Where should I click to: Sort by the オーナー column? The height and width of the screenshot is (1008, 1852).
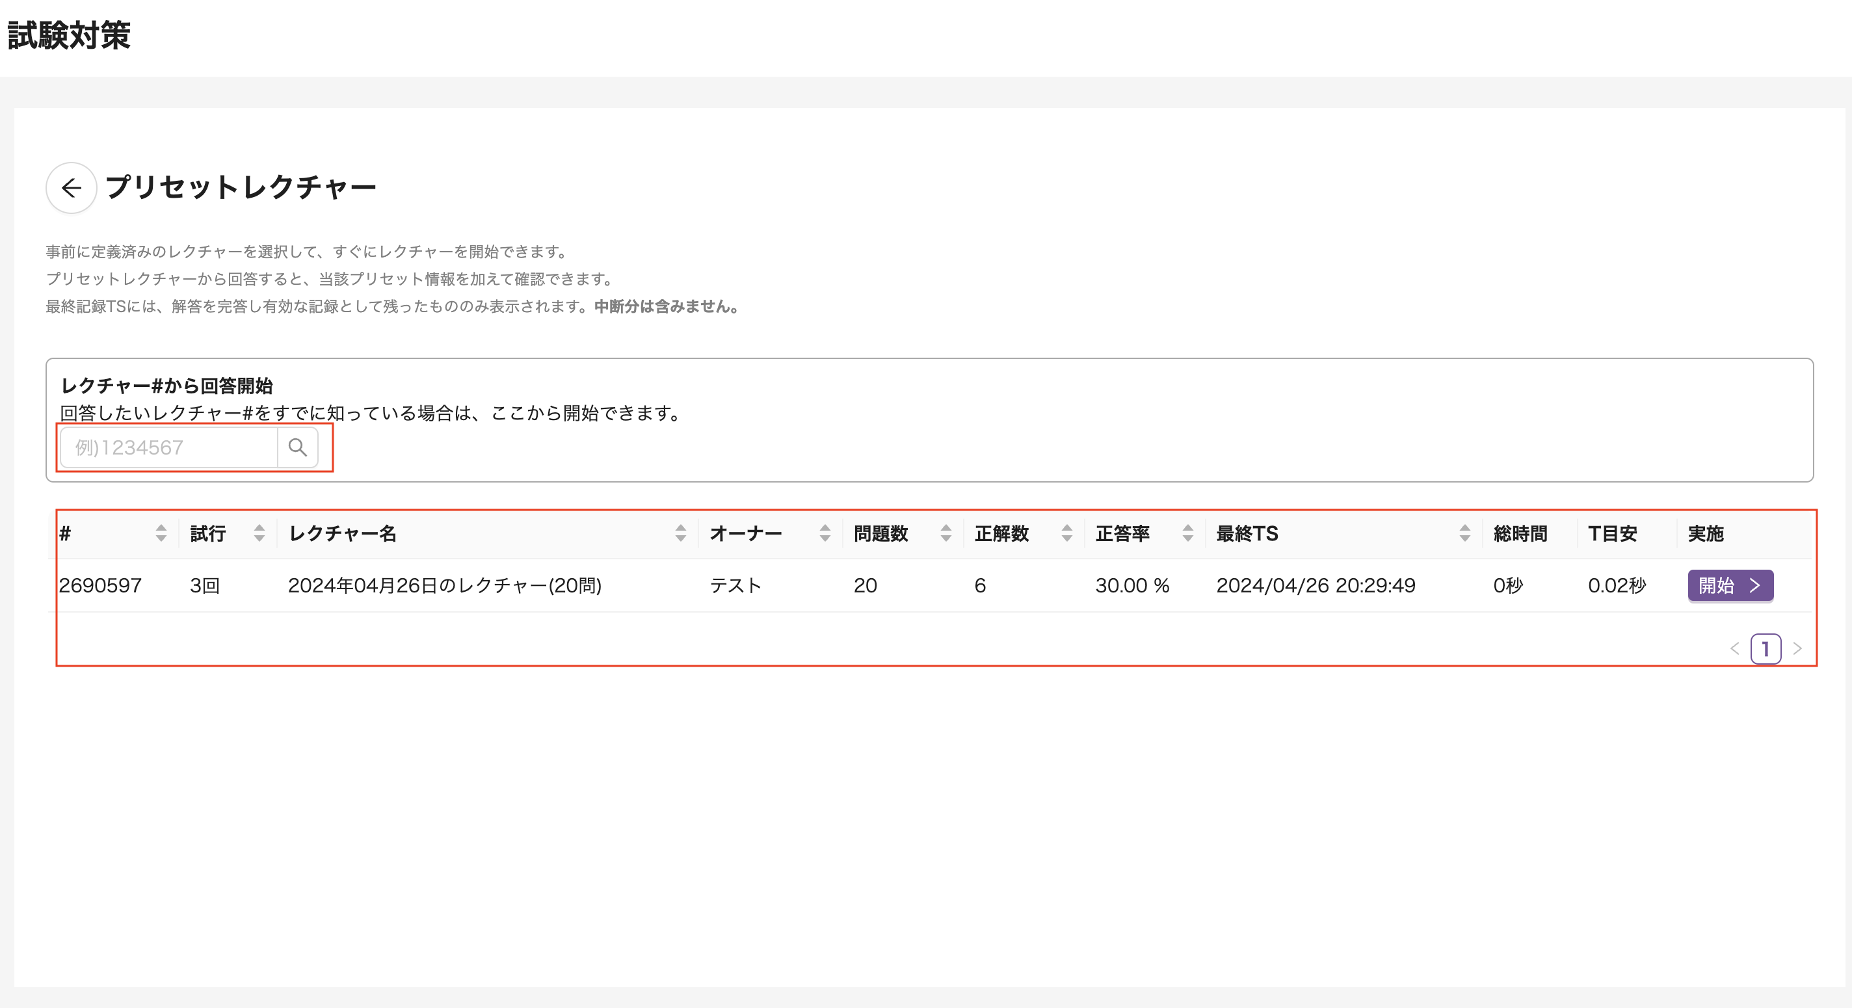pyautogui.click(x=825, y=533)
